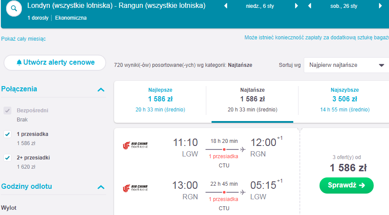Go to previous return date arrow
Viewport: 389px width, 215px height.
pos(309,6)
